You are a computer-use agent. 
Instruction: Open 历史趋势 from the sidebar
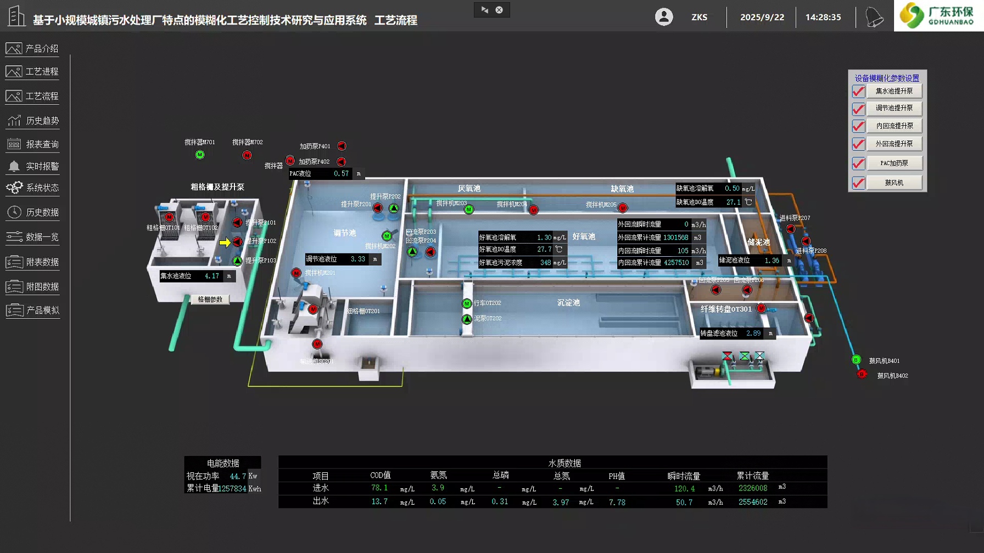[x=32, y=121]
